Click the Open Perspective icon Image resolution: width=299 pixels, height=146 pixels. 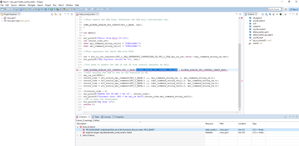click(x=285, y=9)
